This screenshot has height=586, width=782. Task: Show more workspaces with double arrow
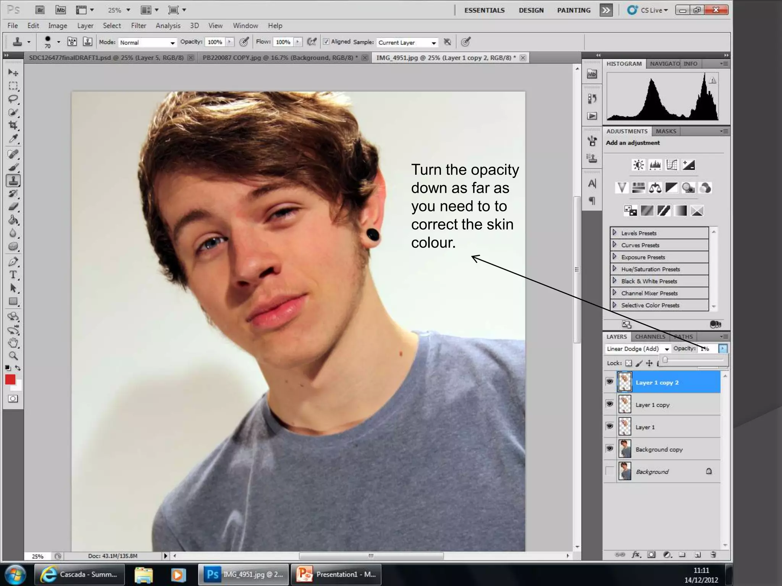click(x=606, y=10)
